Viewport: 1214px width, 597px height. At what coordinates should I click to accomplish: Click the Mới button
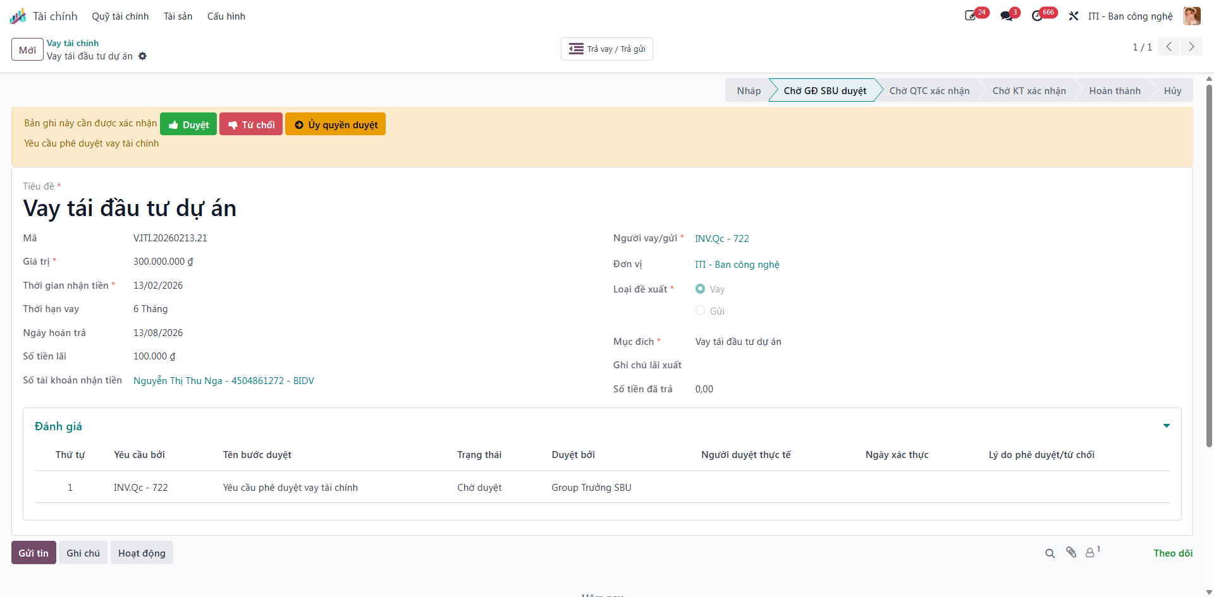tap(27, 50)
